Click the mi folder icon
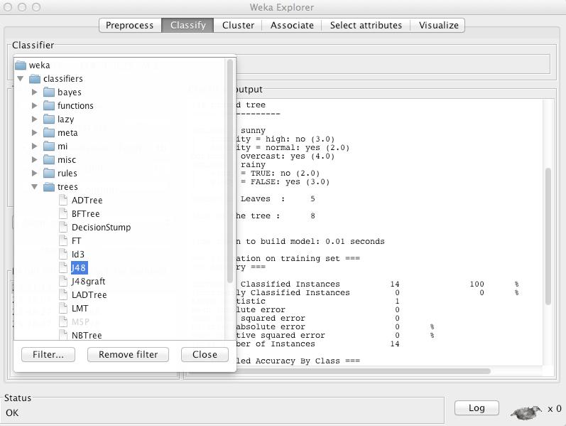Viewport: 566px width, 426px height. 49,146
